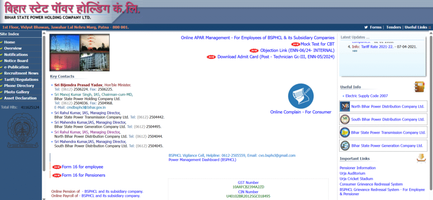Open Objection Link (ENN-06/24- INTERNAL)
This screenshot has width=433, height=200.
coord(297,51)
